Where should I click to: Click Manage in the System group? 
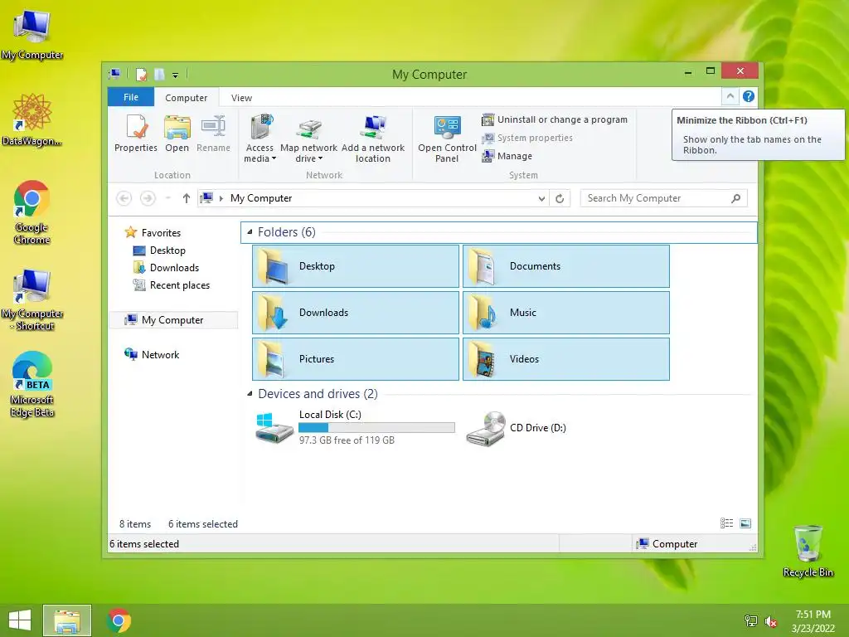point(507,156)
